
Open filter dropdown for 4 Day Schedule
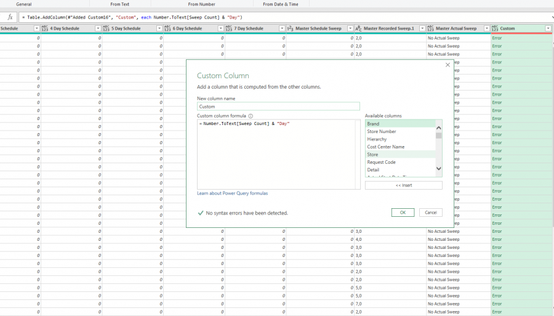click(98, 28)
